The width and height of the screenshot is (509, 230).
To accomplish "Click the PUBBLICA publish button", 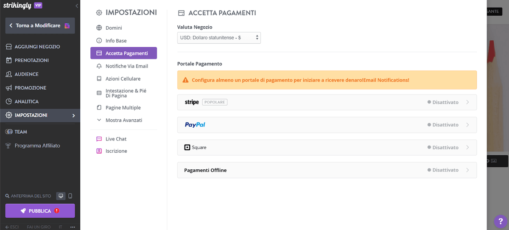I will point(40,211).
